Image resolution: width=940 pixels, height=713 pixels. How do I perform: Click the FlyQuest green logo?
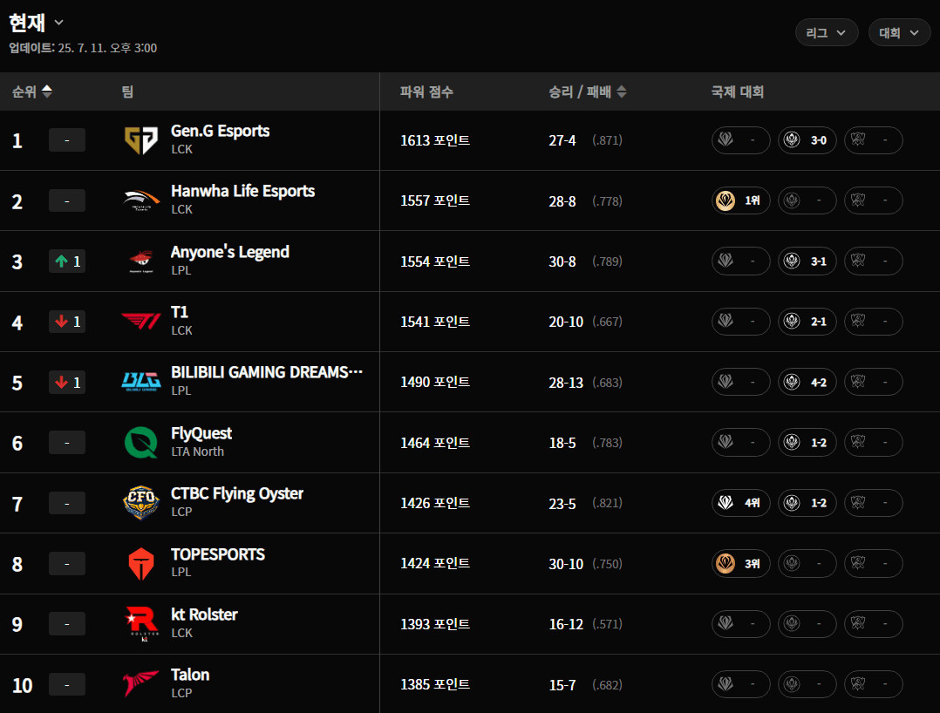(141, 443)
